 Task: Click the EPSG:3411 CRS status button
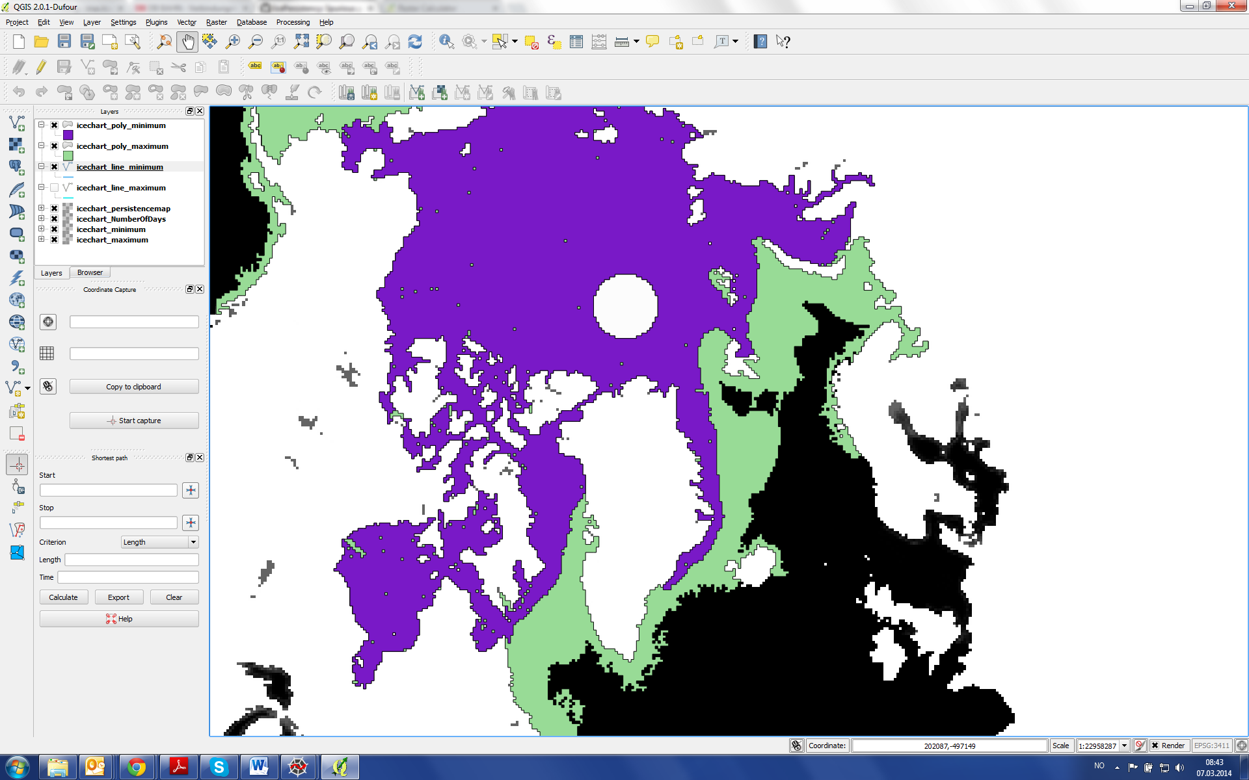tap(1212, 746)
